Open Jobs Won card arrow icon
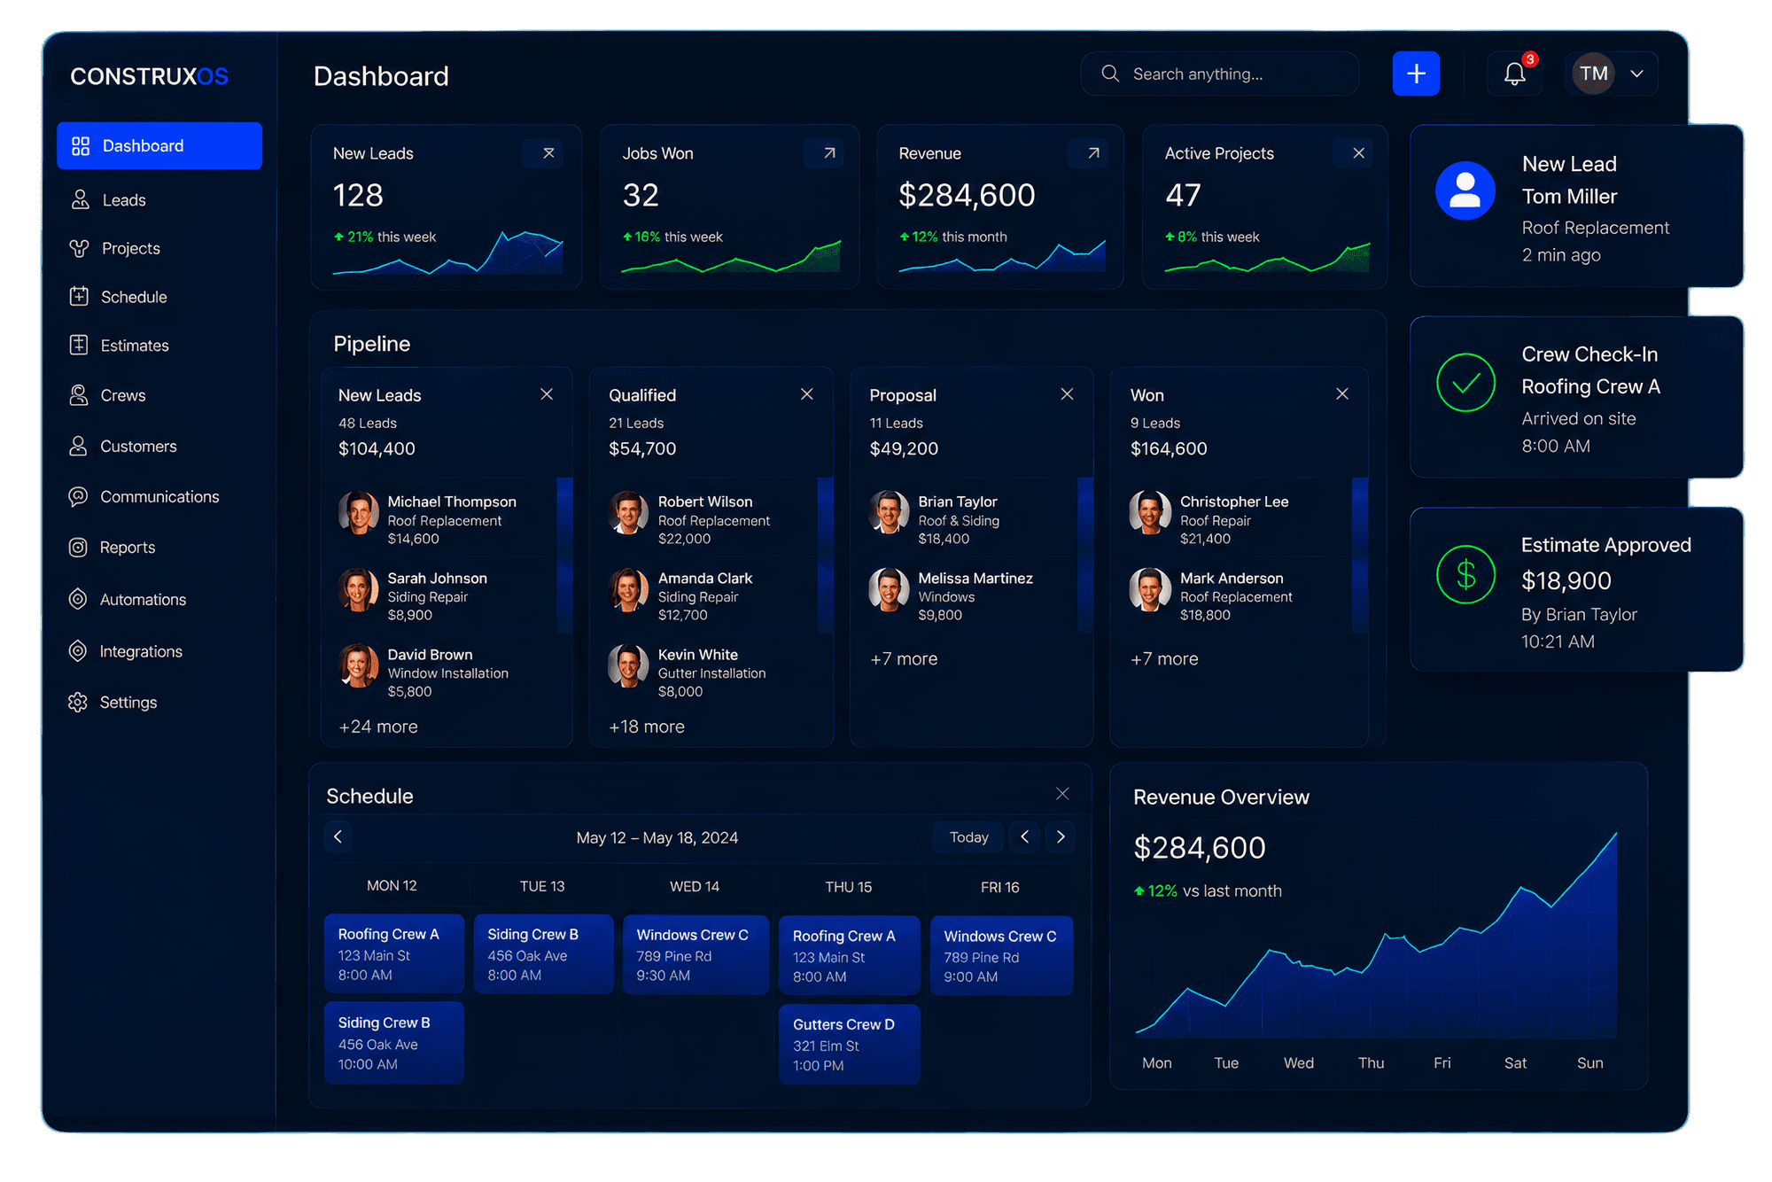The height and width of the screenshot is (1182, 1772). [829, 153]
